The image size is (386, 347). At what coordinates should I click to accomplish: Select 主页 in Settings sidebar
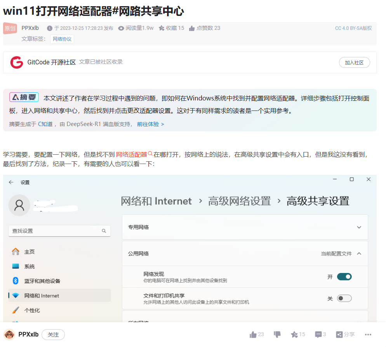59,252
